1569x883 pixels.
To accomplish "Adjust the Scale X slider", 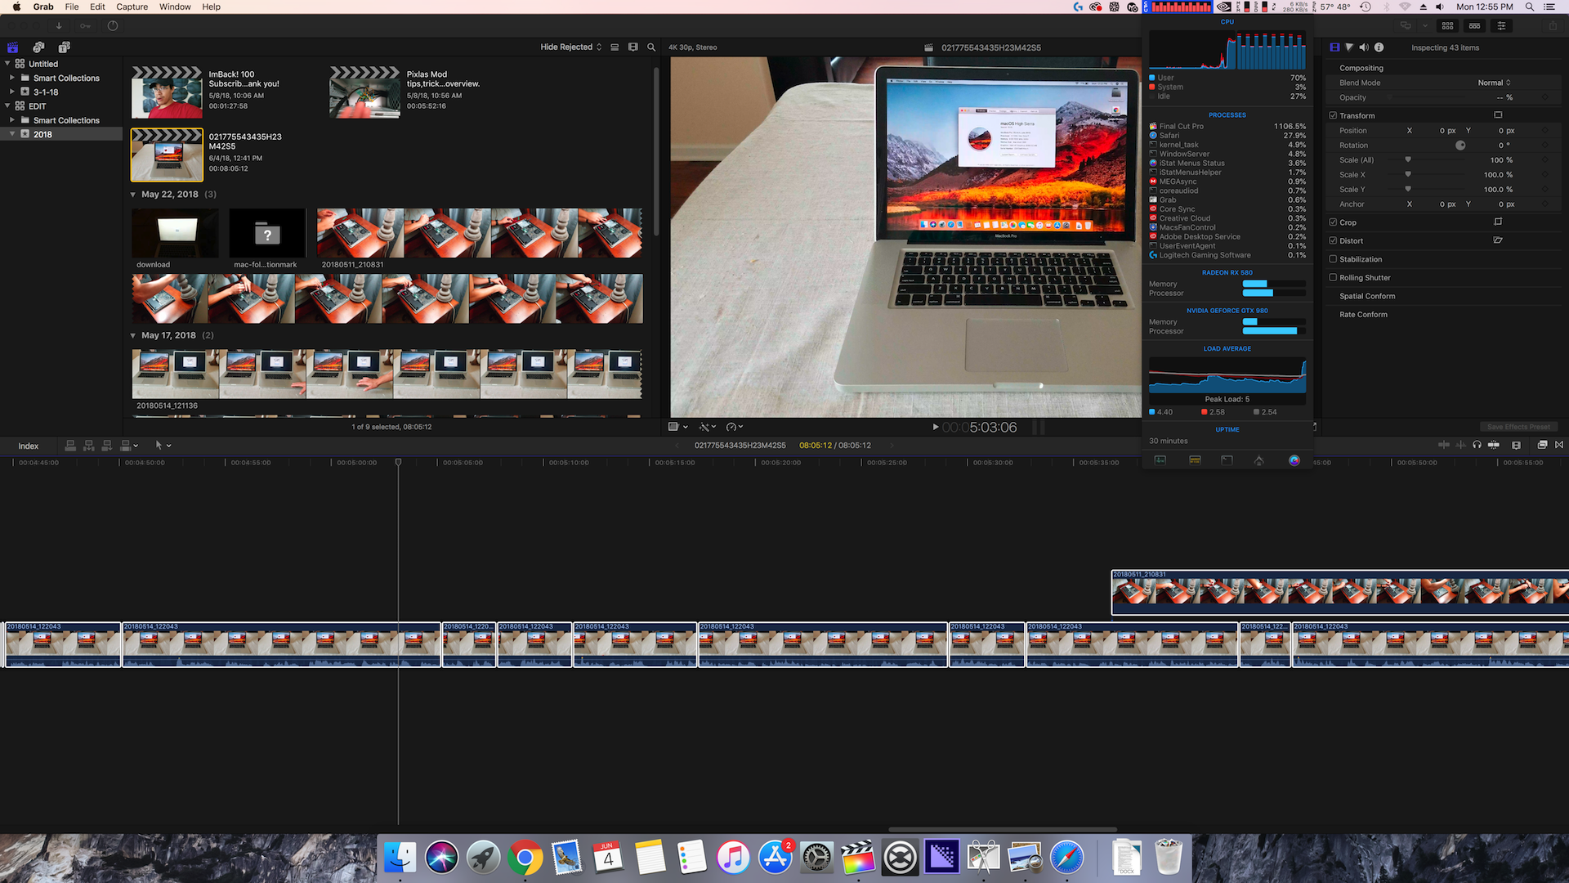I will 1408,174.
